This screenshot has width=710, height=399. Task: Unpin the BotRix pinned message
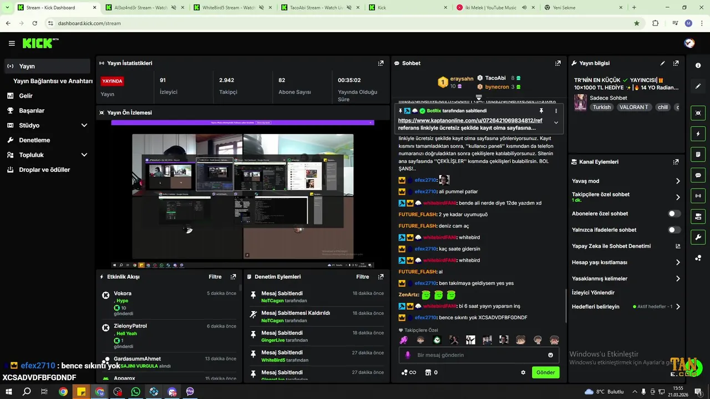point(541,111)
